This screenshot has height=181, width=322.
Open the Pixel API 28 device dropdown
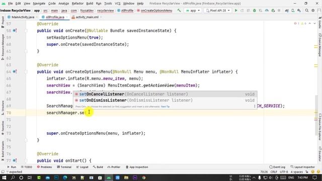pos(218,10)
